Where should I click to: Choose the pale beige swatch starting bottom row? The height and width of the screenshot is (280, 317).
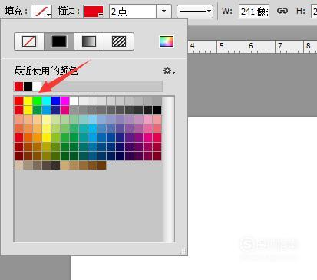18,165
